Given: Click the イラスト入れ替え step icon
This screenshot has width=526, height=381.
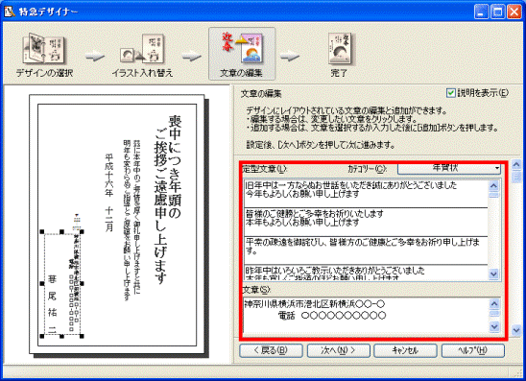Looking at the screenshot, I should (x=143, y=49).
